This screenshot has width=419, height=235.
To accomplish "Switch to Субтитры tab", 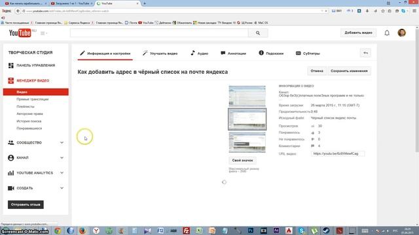I will (308, 54).
